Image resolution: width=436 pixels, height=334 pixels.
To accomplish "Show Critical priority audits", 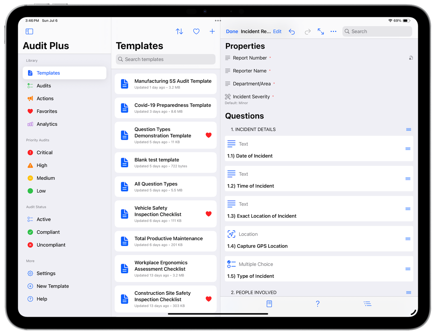I will point(65,152).
